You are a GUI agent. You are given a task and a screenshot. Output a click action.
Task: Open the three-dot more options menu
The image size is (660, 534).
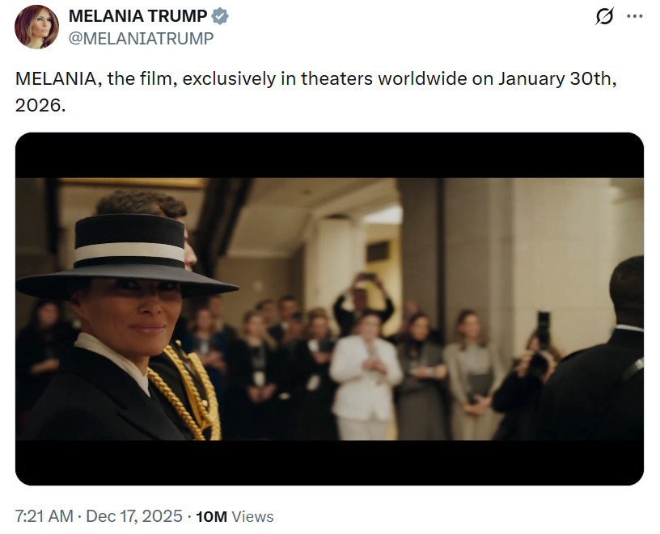point(635,16)
